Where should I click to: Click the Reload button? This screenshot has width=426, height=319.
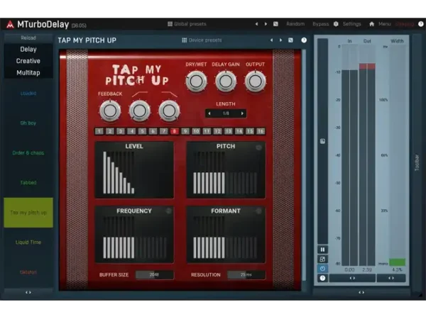[28, 38]
